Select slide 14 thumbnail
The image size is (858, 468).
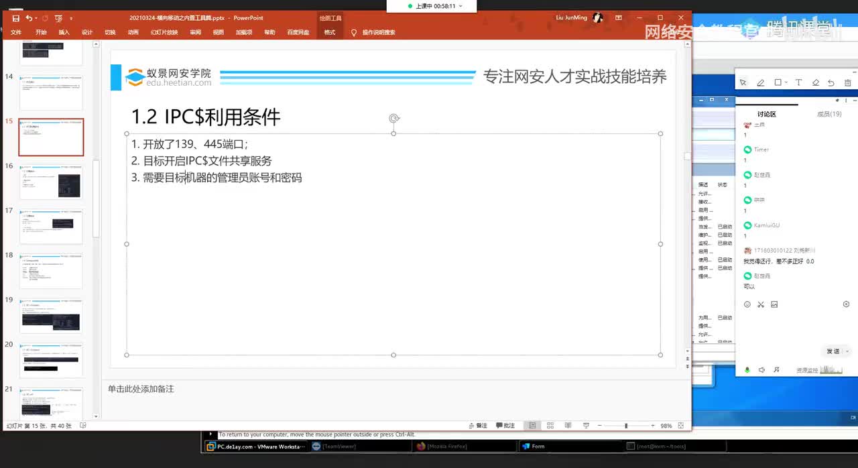tap(51, 93)
